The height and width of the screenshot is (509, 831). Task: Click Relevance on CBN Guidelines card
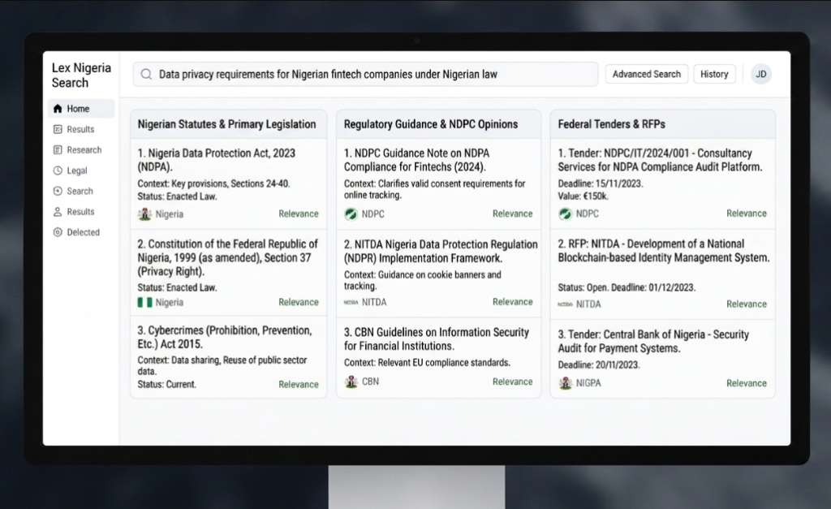[513, 382]
